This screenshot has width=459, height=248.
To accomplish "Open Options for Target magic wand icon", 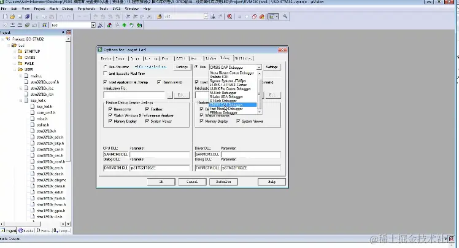I will click(100, 25).
